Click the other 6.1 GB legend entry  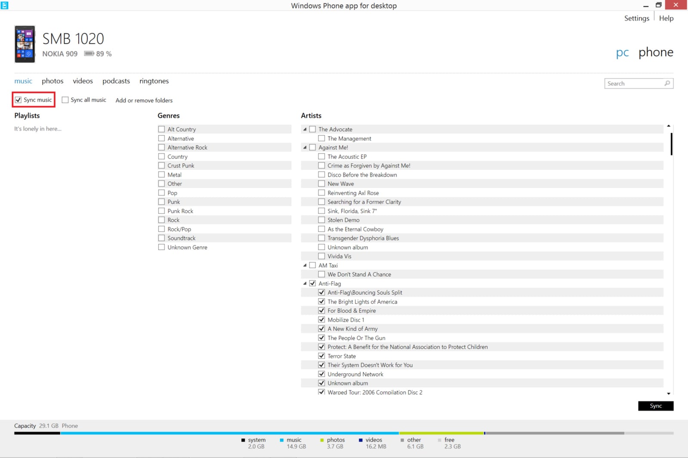click(412, 443)
